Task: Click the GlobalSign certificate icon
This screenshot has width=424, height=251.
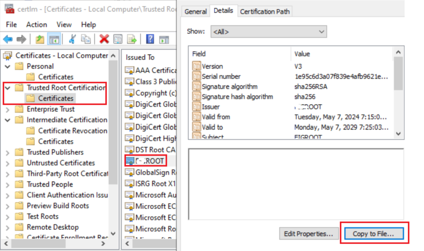Action: tap(130, 172)
